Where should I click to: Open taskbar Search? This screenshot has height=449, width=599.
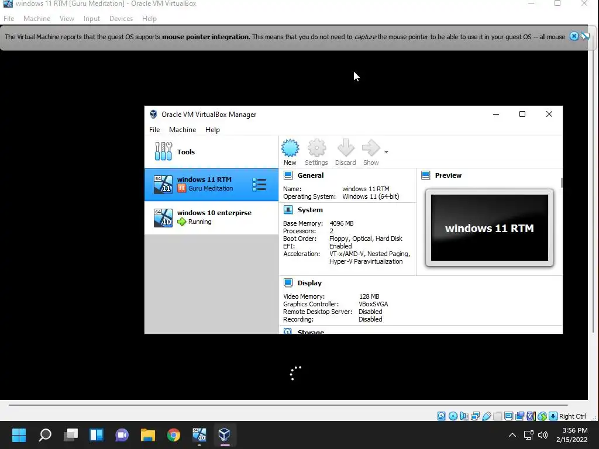44,434
